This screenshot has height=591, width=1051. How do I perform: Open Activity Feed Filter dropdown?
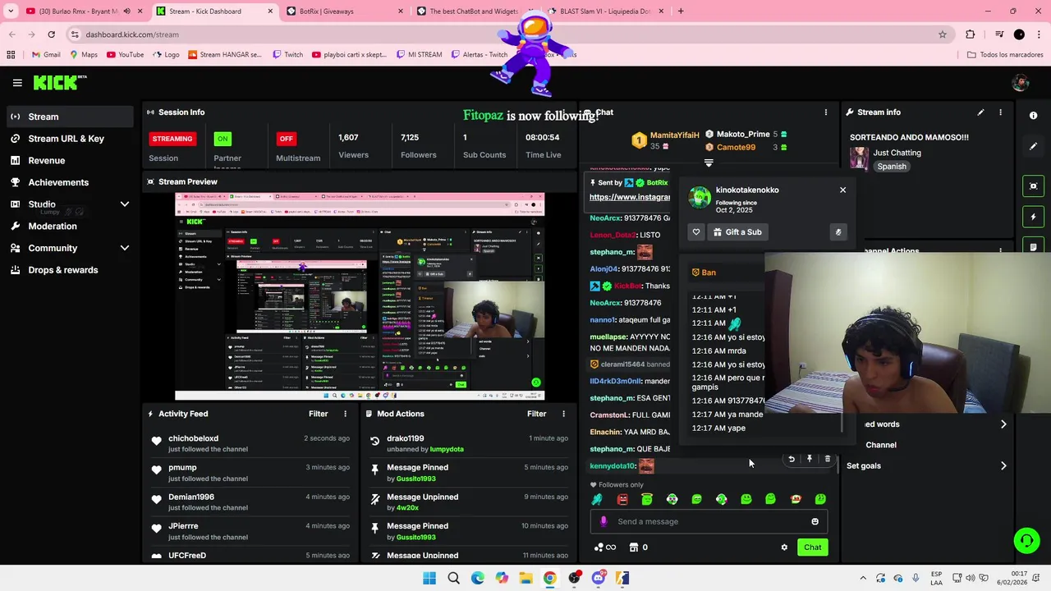click(319, 414)
